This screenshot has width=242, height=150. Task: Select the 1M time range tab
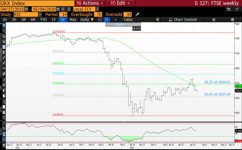[23, 20]
